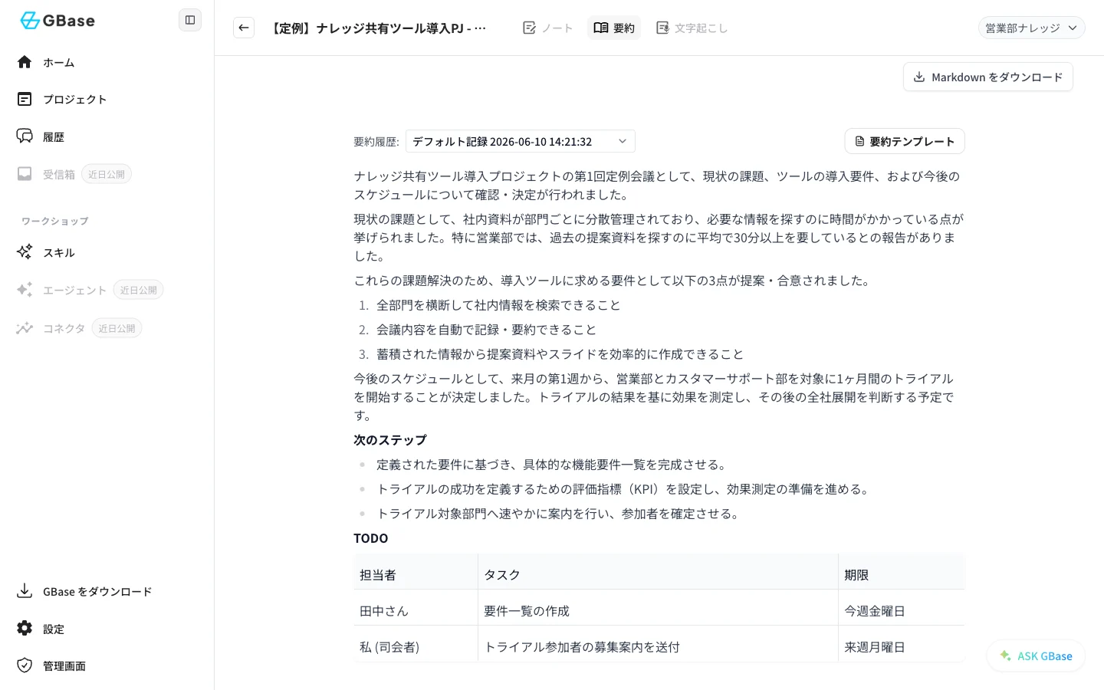The height and width of the screenshot is (690, 1104).
Task: Click the エージェント icon
Action: 25,290
